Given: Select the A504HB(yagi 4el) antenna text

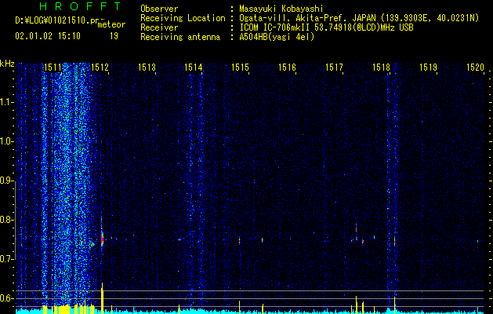Looking at the screenshot, I should coord(277,37).
